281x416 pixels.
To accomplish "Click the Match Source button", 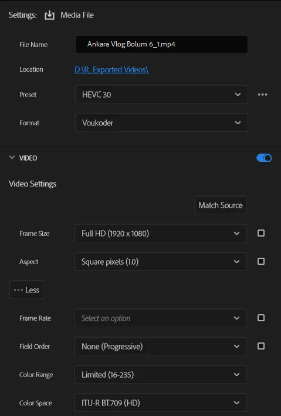I will (221, 205).
